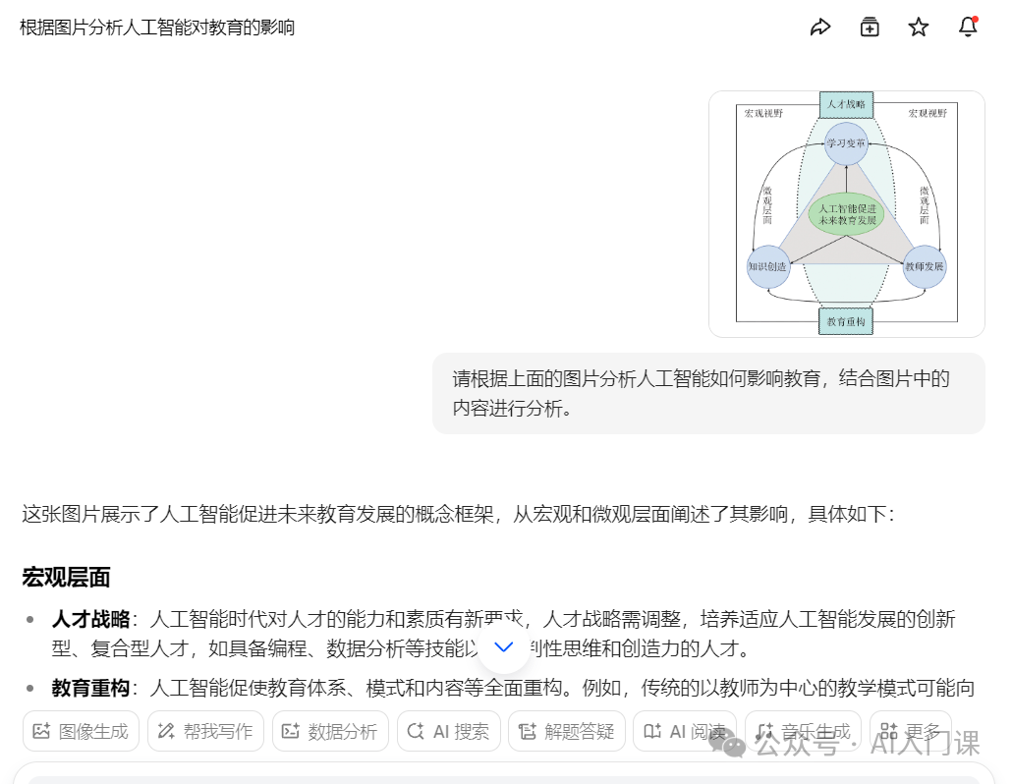Click the user's question bubble
Image resolution: width=1012 pixels, height=784 pixels.
[x=707, y=393]
